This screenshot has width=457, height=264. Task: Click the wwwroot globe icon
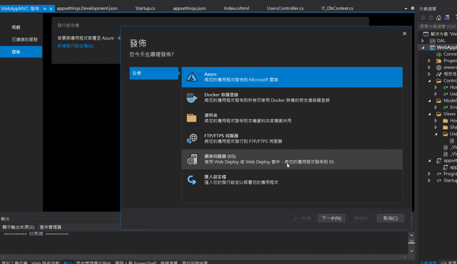coord(439,68)
